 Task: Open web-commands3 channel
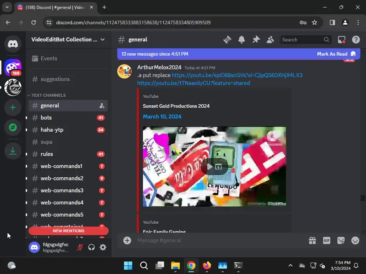tap(68, 191)
